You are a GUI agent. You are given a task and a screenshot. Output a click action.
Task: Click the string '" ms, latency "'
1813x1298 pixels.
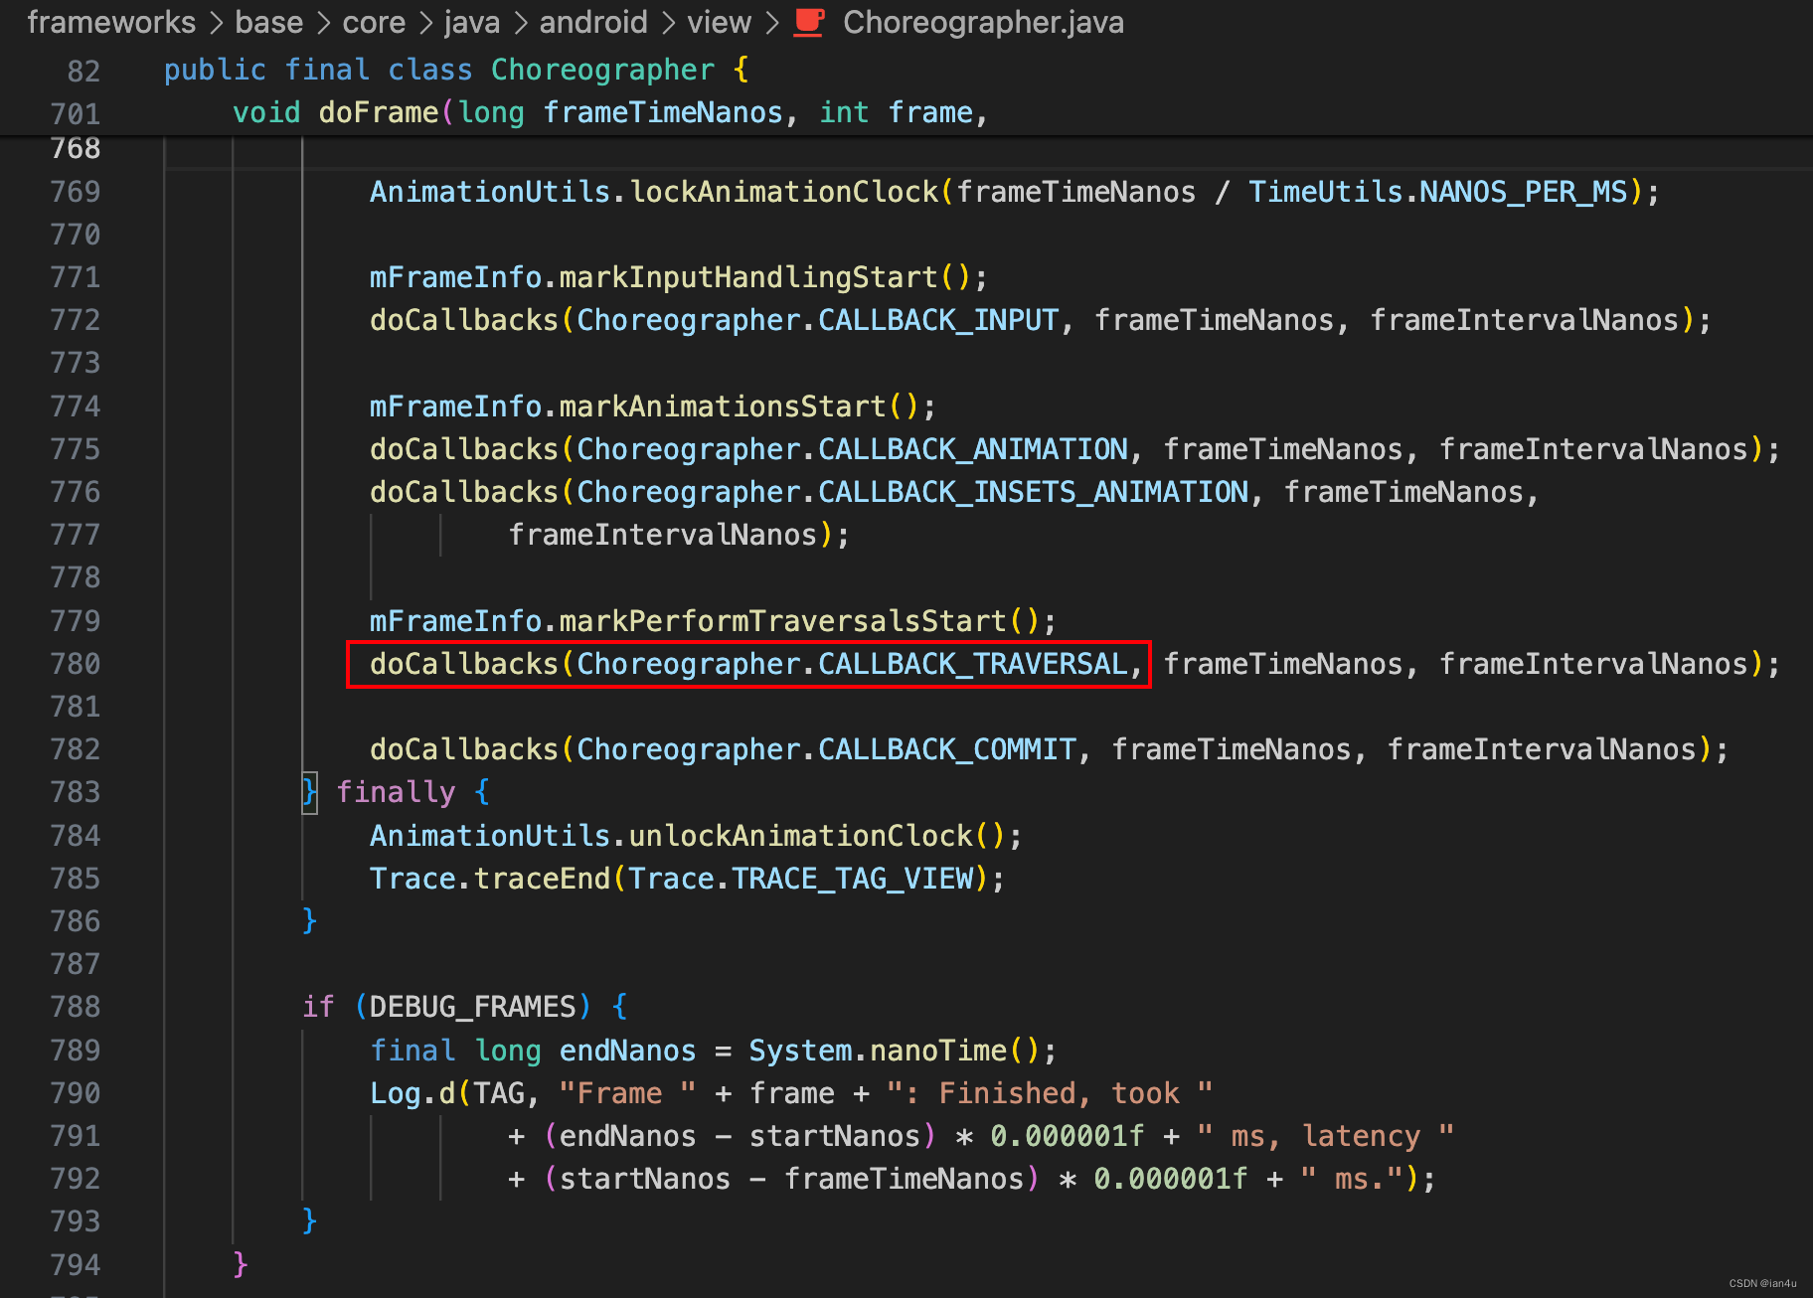[1326, 1136]
